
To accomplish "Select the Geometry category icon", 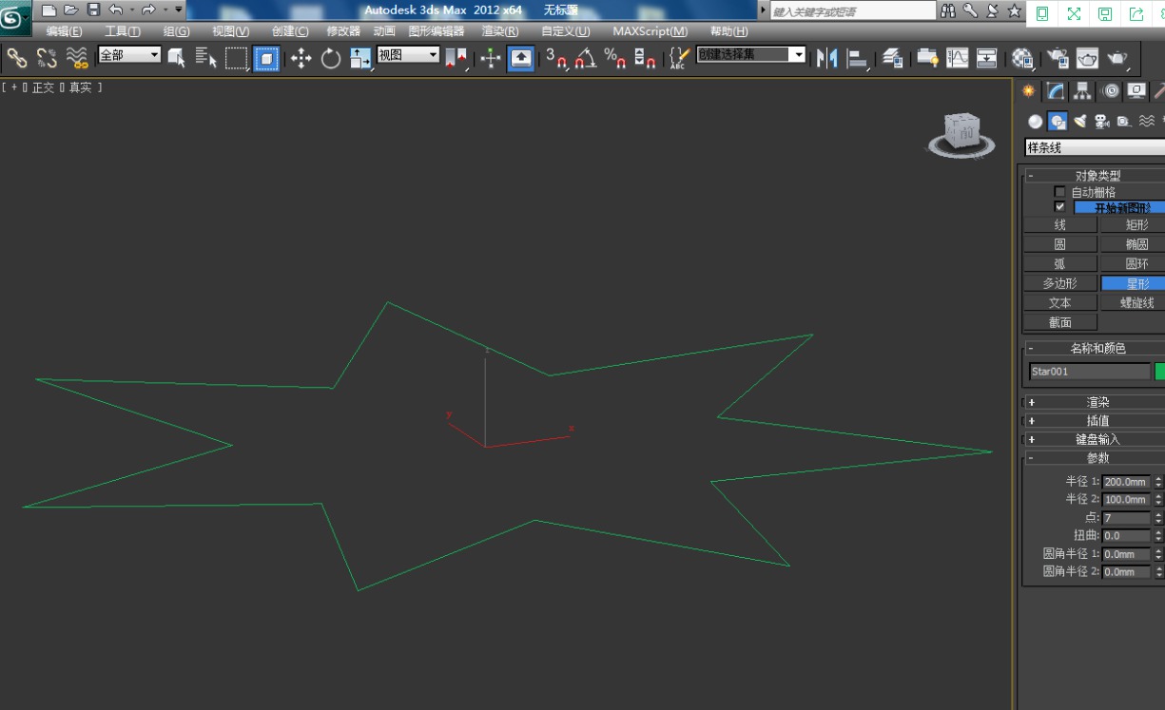I will pyautogui.click(x=1035, y=121).
